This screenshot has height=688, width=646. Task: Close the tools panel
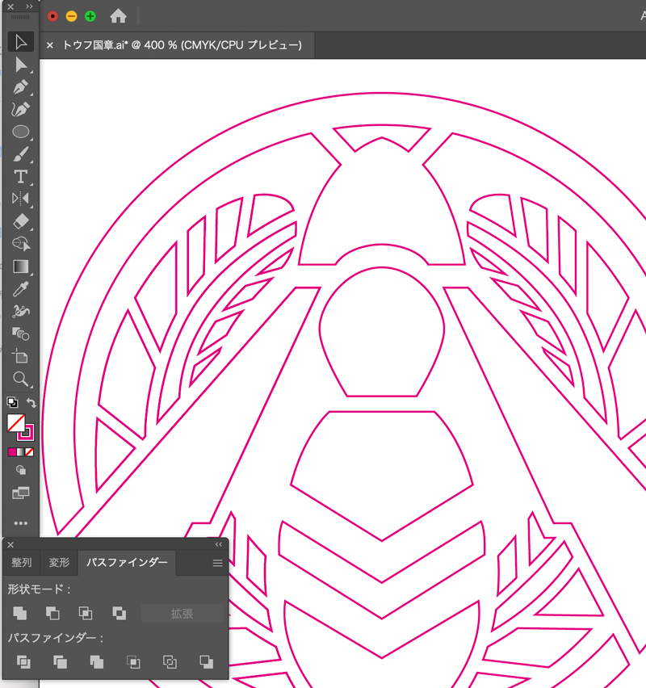coord(10,6)
